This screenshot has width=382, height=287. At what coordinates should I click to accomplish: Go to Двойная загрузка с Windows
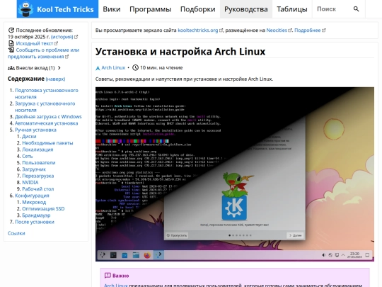point(48,117)
